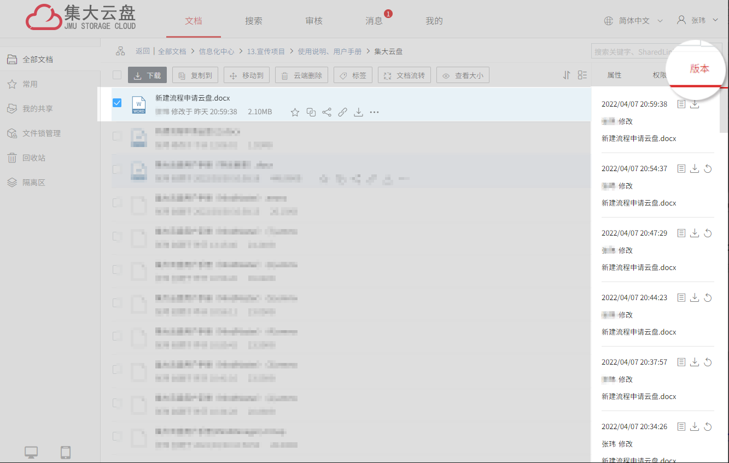The height and width of the screenshot is (463, 729).
Task: Uncheck the 新建流程申请云盘.docx checkbox
Action: 117,103
